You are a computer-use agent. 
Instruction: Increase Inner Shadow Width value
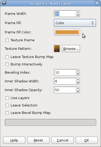click(78, 80)
